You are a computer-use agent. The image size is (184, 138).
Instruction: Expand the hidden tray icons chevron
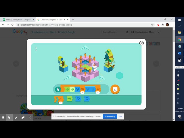coord(178,71)
